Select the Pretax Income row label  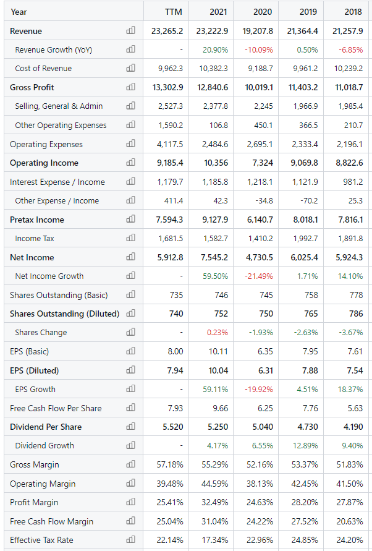(37, 220)
